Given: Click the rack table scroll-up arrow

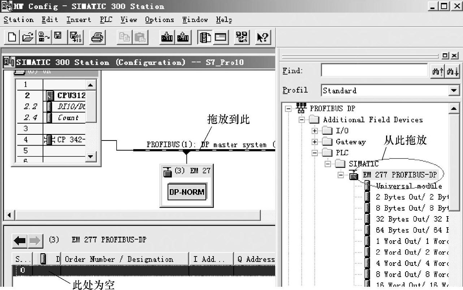Looking at the screenshot, I should (91, 85).
